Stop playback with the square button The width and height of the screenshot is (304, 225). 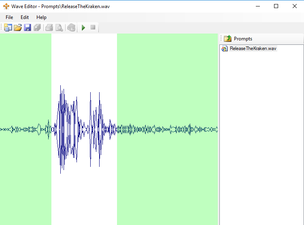point(93,27)
